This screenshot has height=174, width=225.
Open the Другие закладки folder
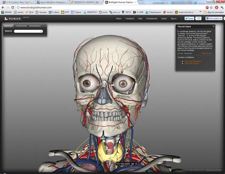click(x=214, y=12)
